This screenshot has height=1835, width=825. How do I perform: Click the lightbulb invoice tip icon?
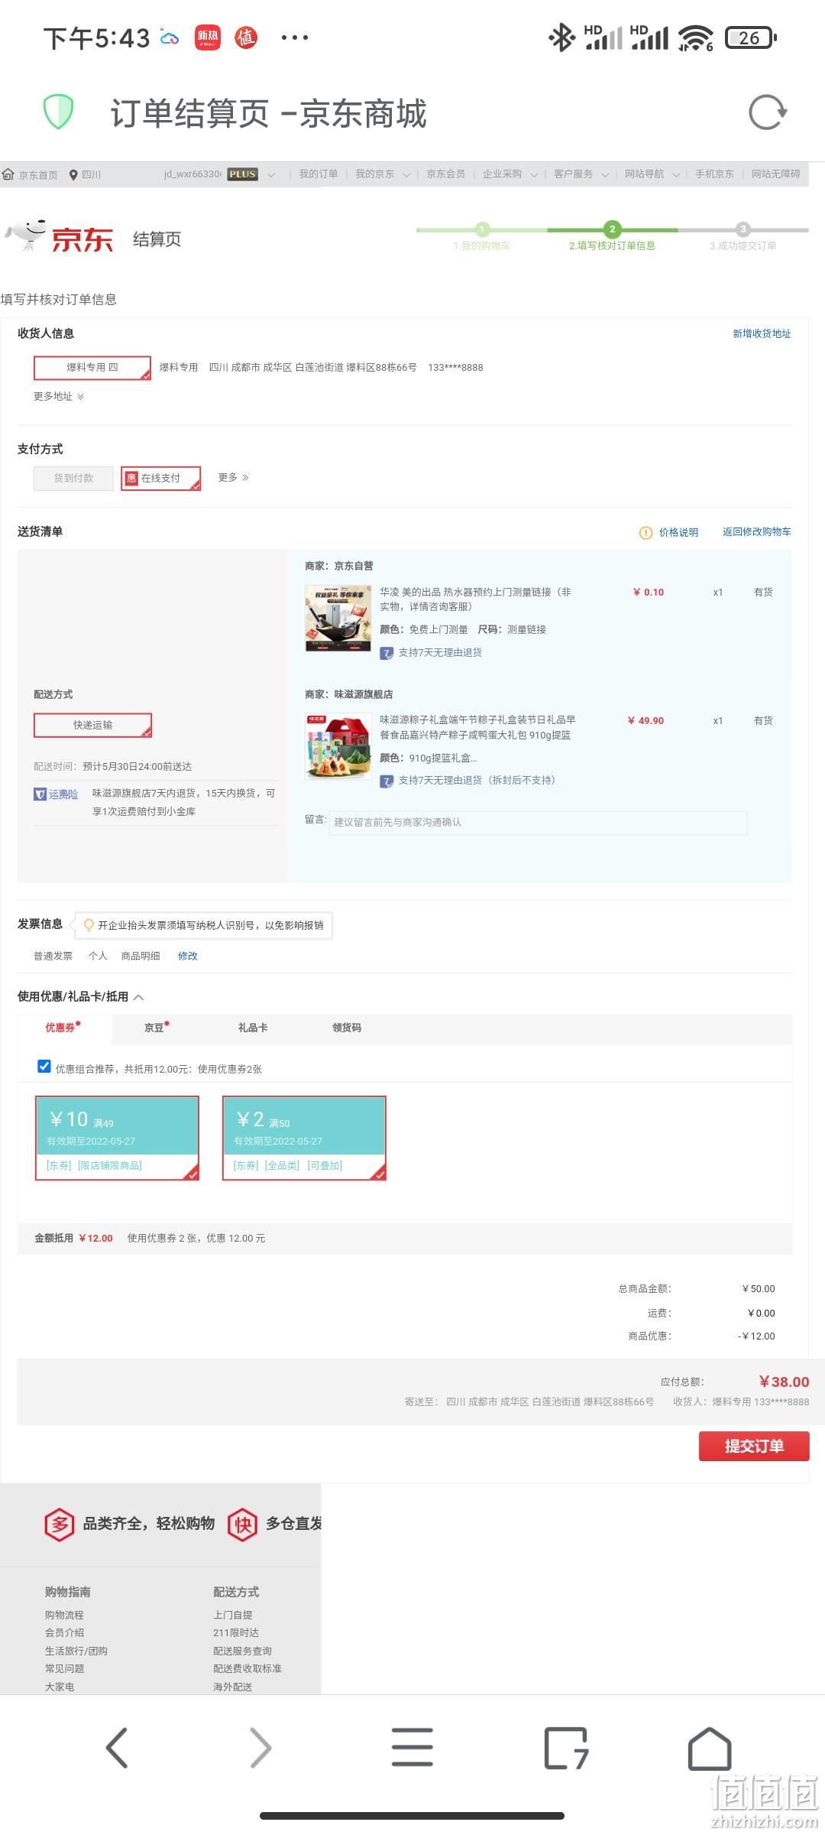89,925
